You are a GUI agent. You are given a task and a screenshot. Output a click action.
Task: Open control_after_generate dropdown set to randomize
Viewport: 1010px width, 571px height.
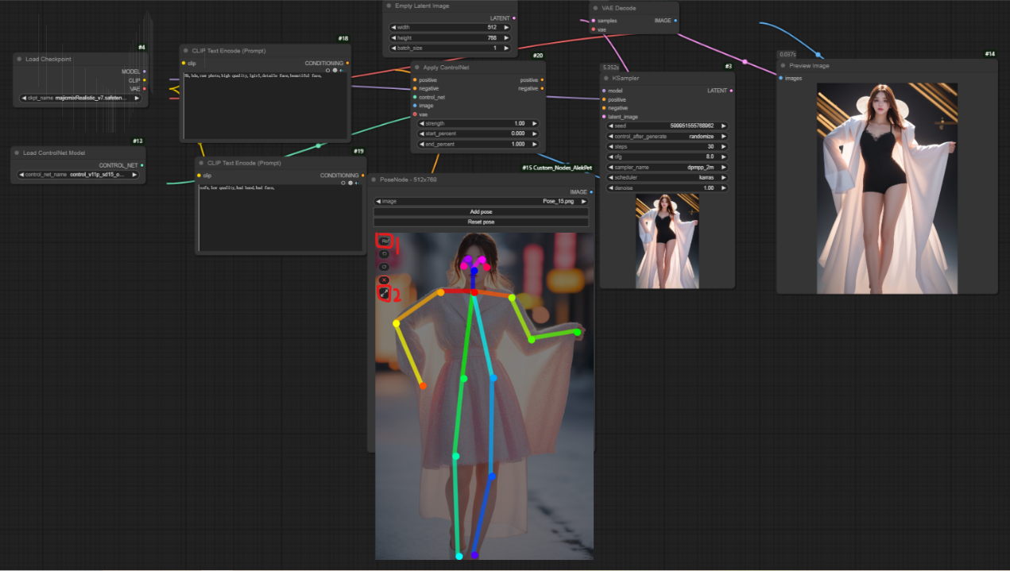pos(667,137)
